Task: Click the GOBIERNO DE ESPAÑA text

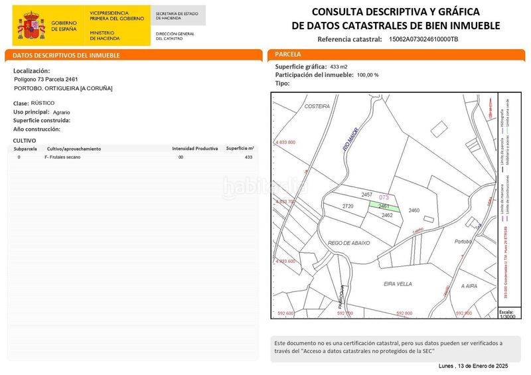Action: click(x=64, y=26)
